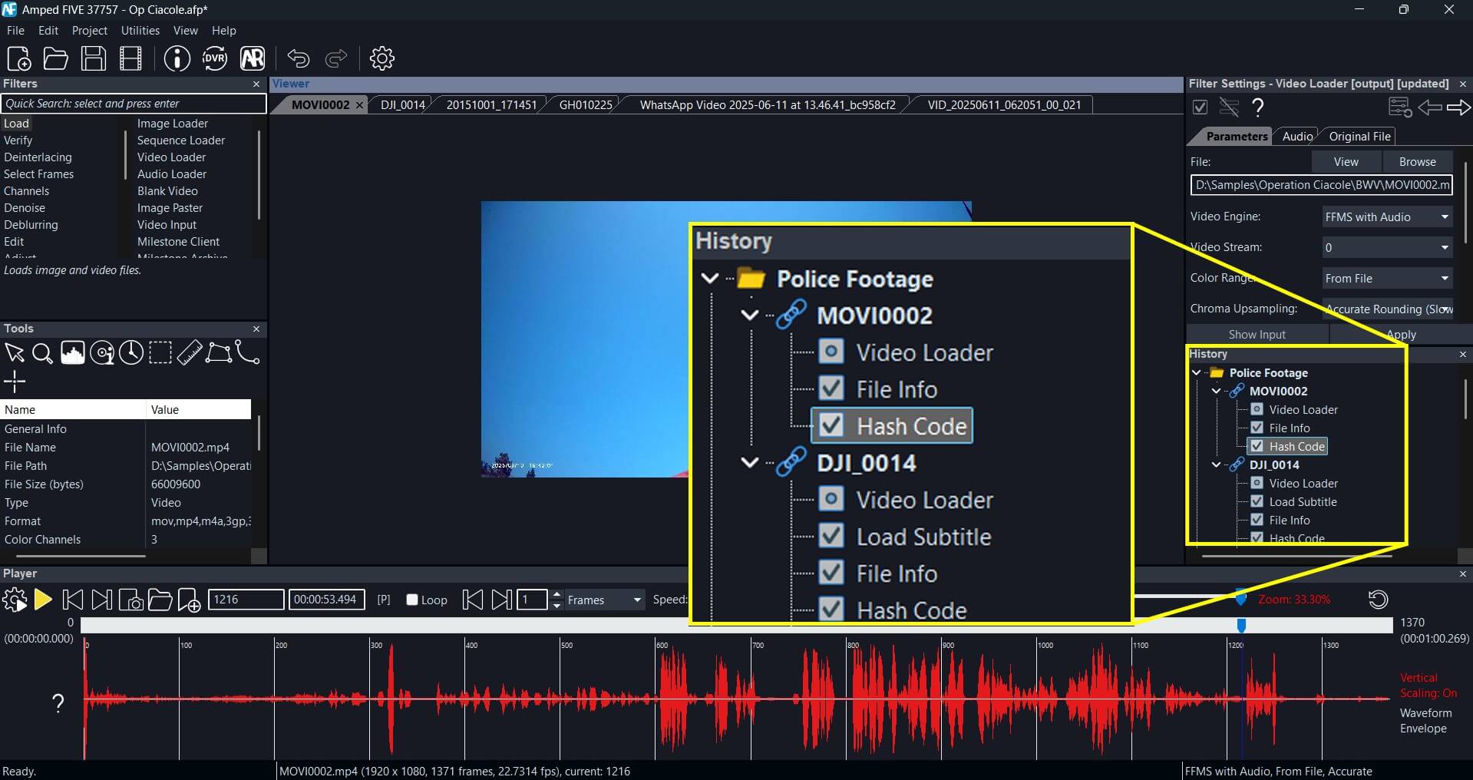Enable the Loop playback checkbox
This screenshot has width=1473, height=780.
(411, 600)
